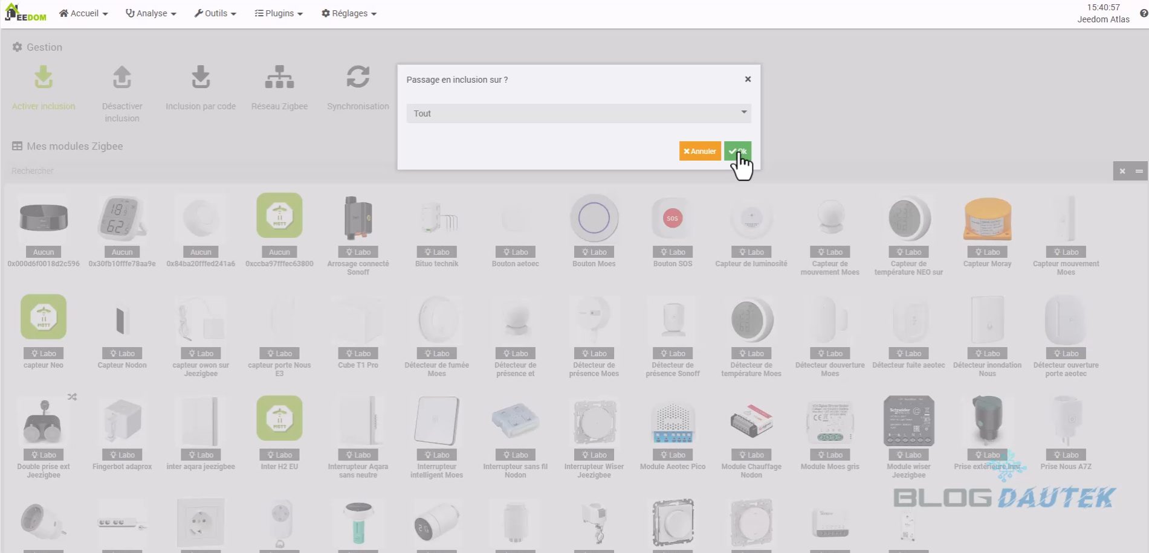
Task: Close the Passage en inclusion dialog
Action: [748, 79]
